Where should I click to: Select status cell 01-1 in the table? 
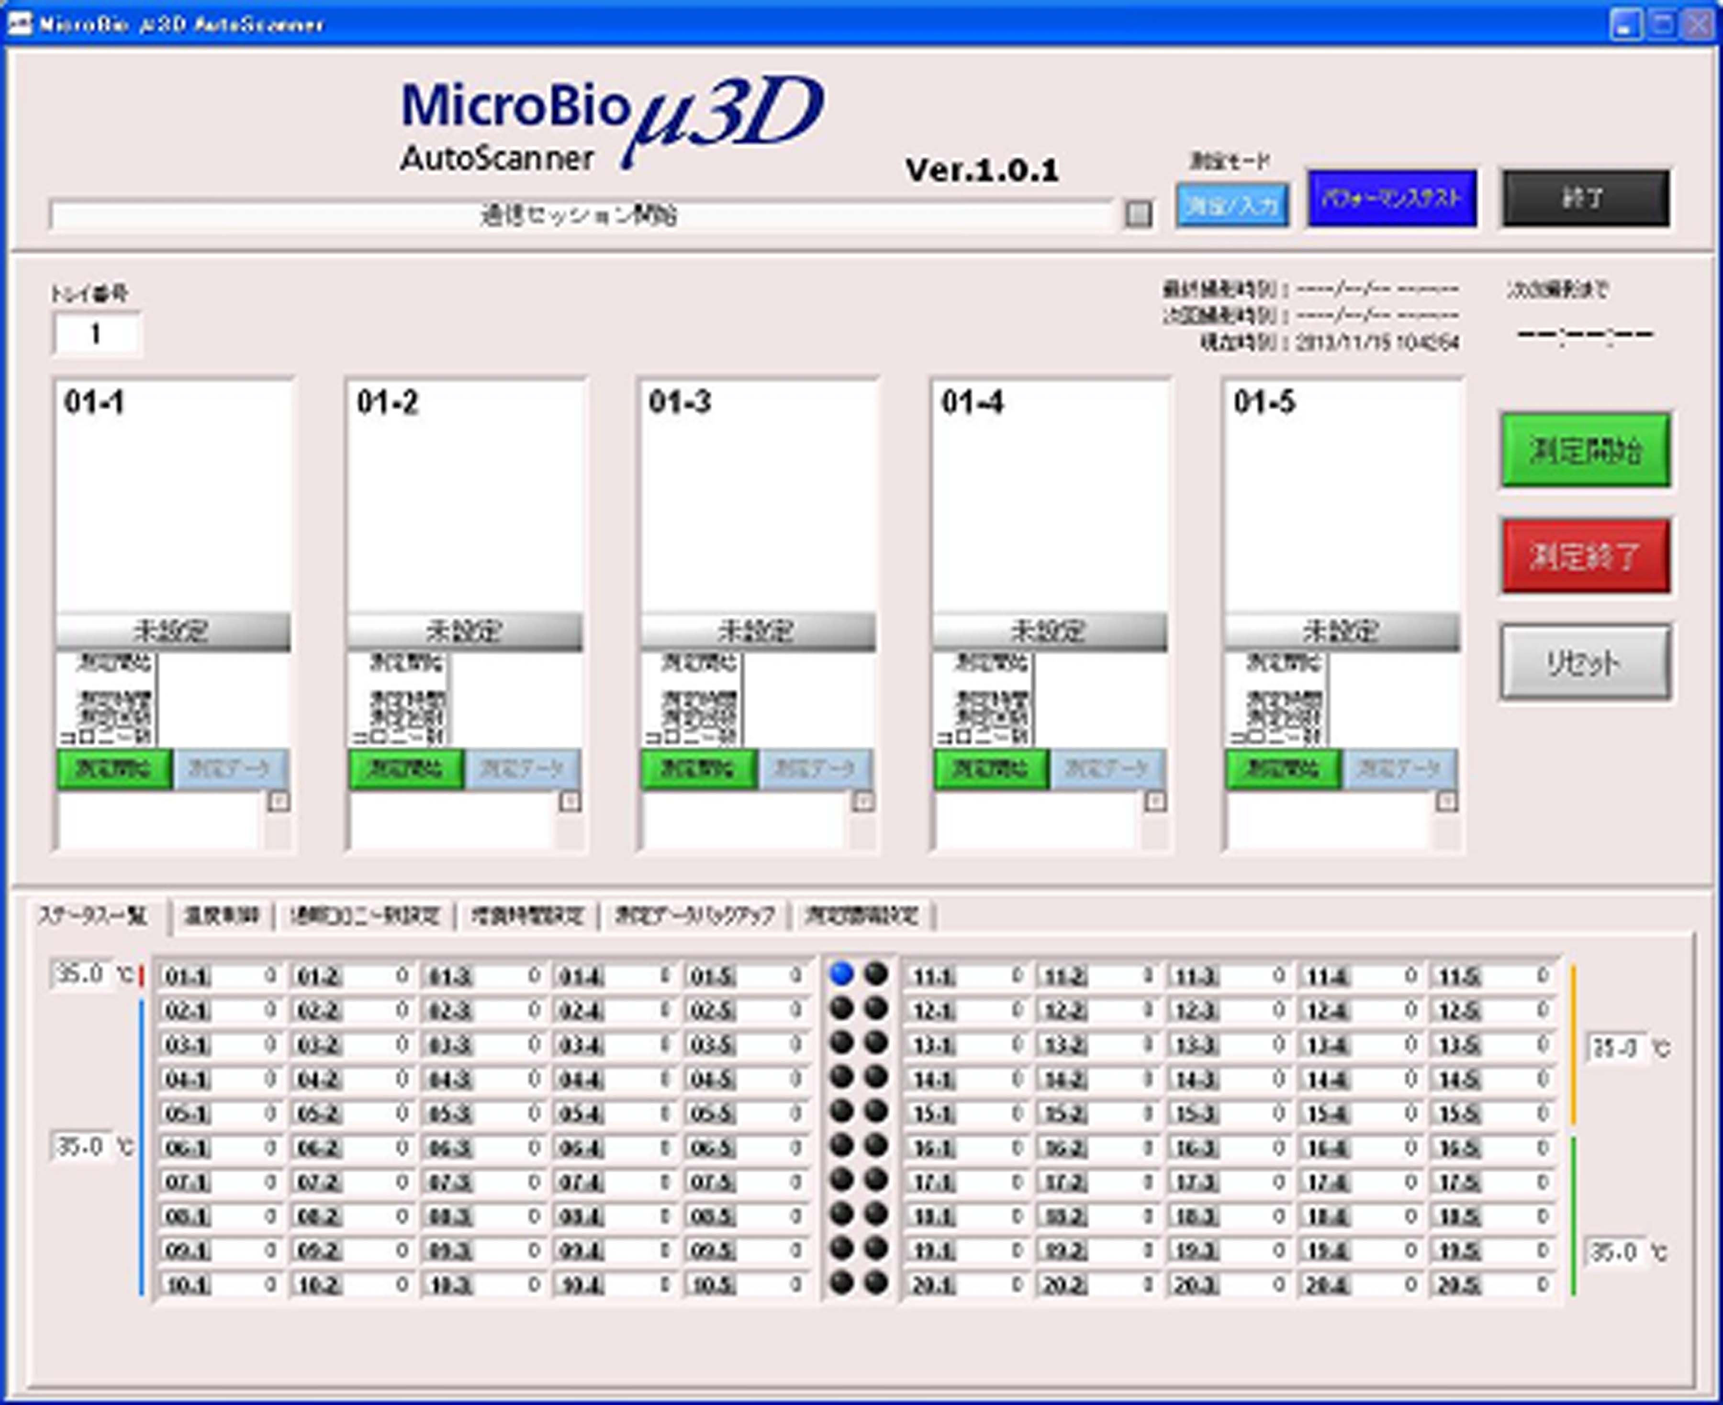coord(220,976)
